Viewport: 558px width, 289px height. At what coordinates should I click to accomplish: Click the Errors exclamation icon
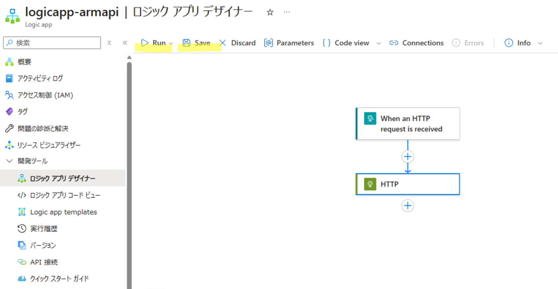[x=456, y=43]
